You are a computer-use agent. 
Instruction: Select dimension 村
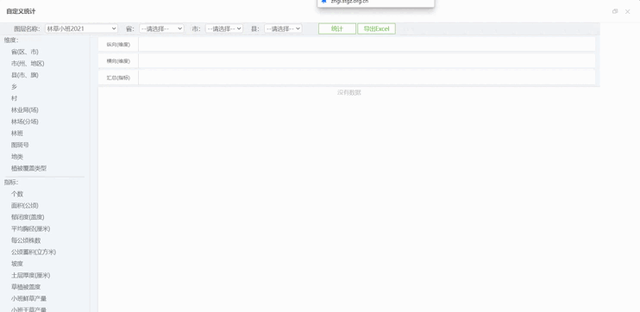(x=15, y=98)
